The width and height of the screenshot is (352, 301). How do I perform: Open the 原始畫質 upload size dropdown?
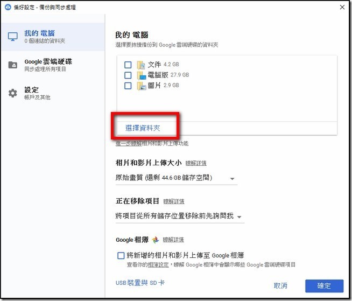click(x=177, y=178)
